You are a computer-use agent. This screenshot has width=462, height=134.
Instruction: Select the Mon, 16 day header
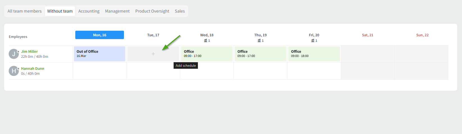click(x=99, y=35)
